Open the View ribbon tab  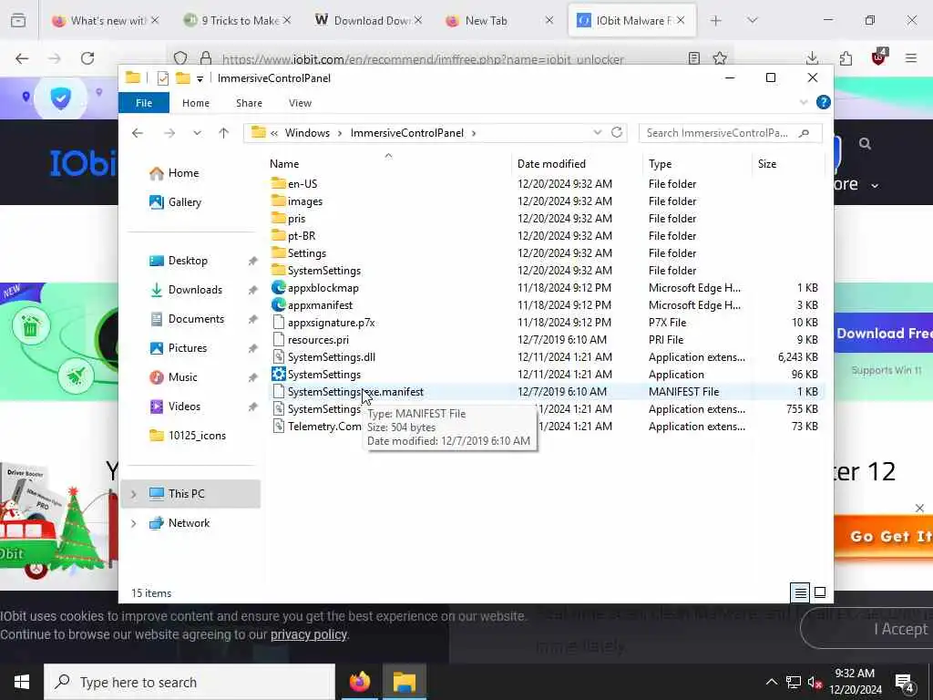(300, 103)
